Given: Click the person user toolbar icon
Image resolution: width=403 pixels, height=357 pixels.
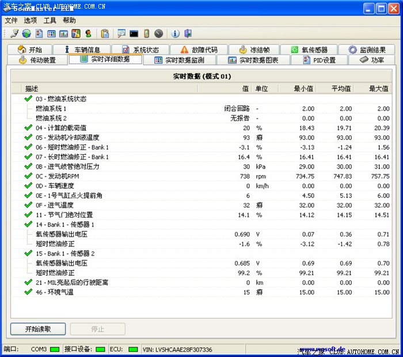Looking at the screenshot, I should 88,33.
